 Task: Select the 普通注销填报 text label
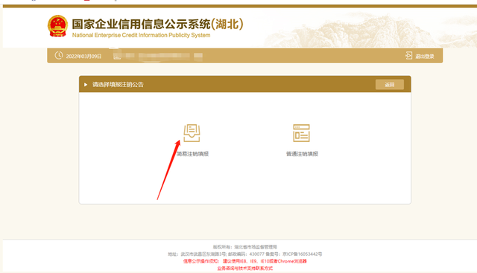point(302,154)
